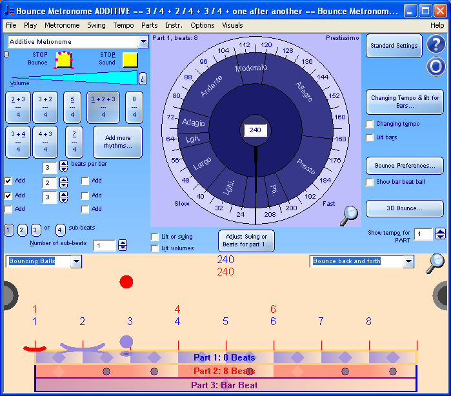
Task: Click the 240 tempo field in dial center
Action: coord(256,130)
